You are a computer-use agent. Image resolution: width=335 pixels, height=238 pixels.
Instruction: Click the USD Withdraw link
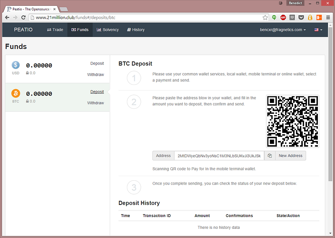pos(95,74)
